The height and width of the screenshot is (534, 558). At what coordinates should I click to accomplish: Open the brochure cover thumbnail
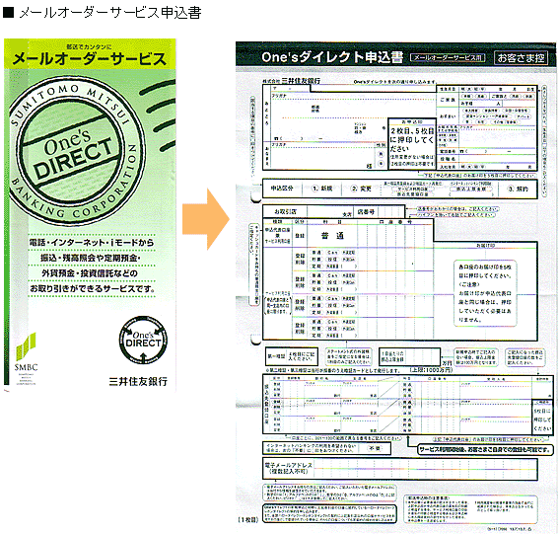coord(90,215)
